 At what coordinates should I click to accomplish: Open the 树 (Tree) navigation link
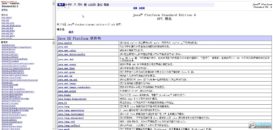point(85,5)
